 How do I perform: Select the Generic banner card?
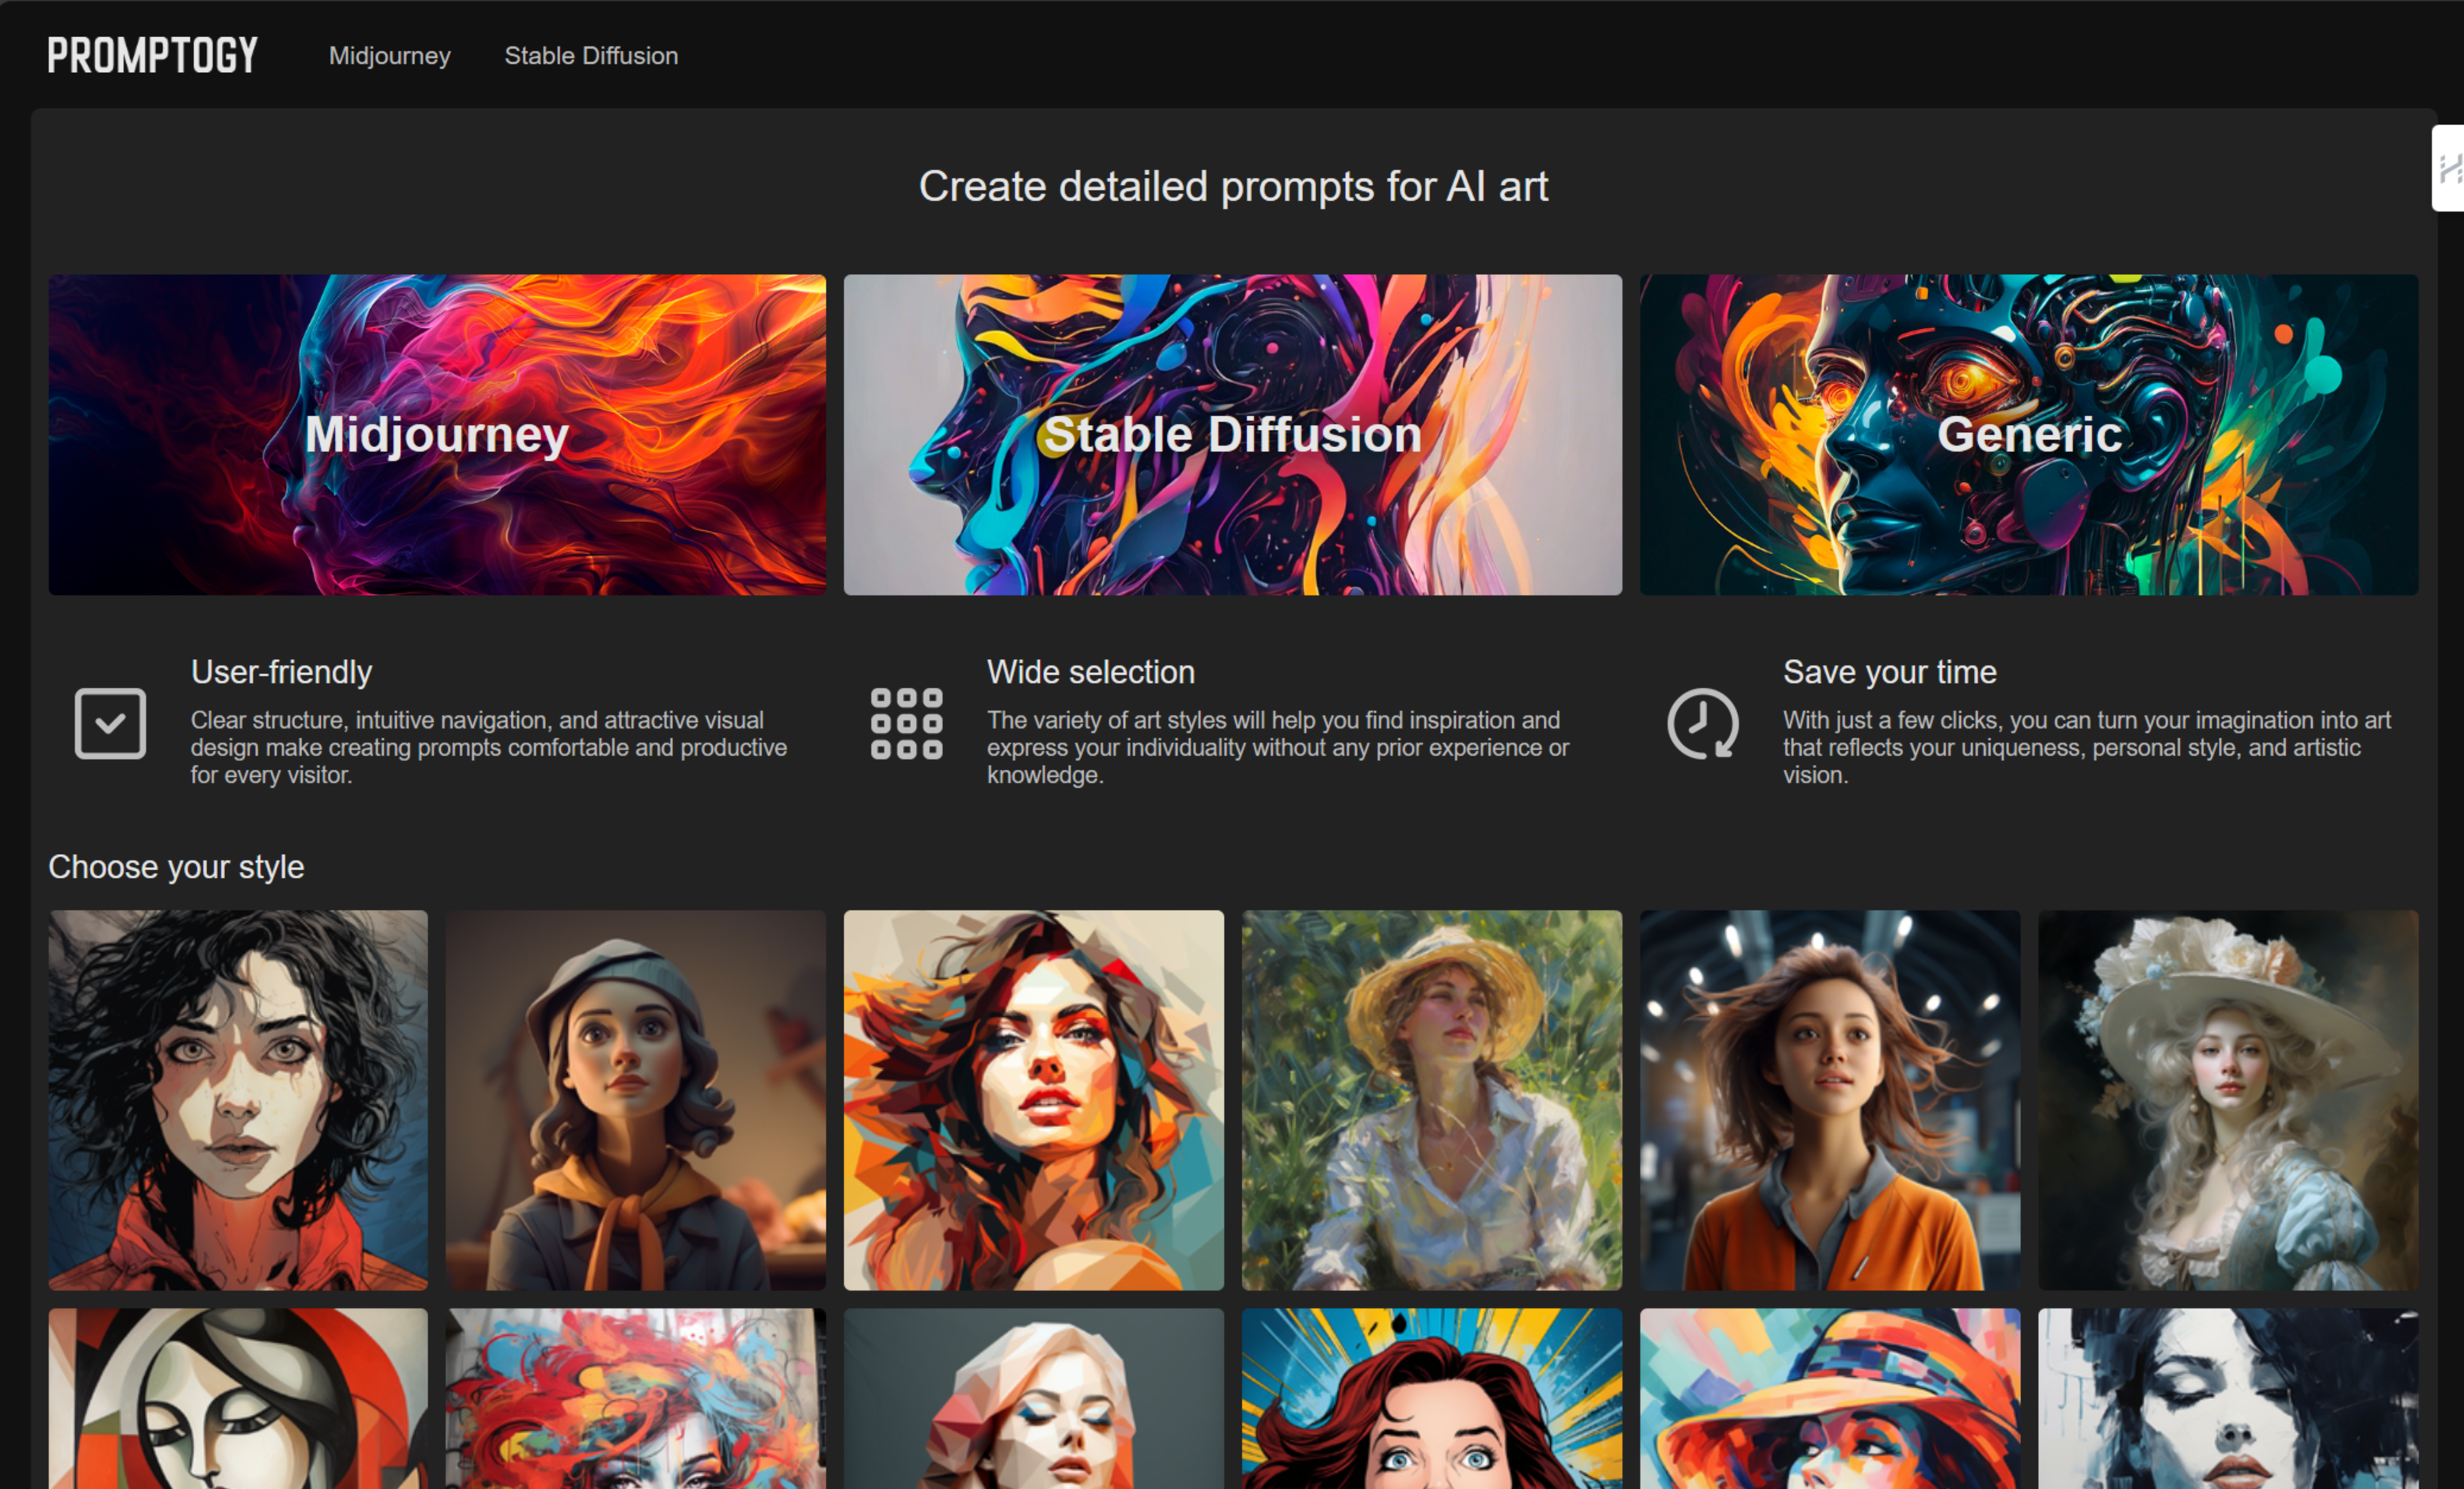2029,435
